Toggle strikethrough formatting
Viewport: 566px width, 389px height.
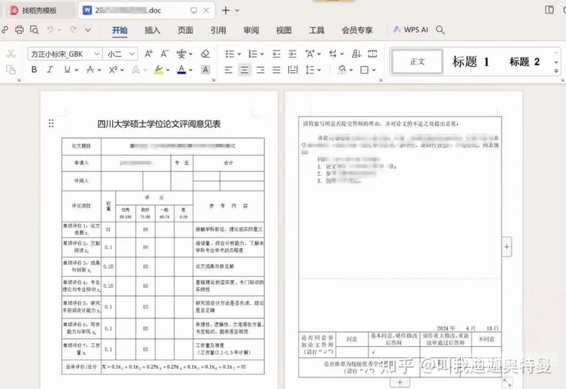(x=90, y=70)
